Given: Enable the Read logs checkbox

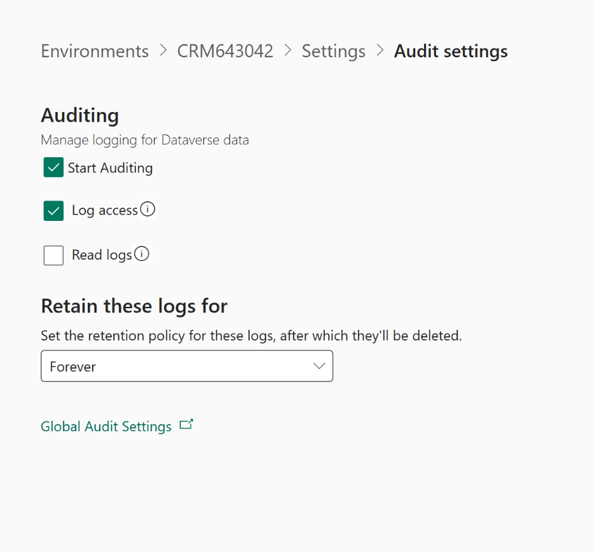Looking at the screenshot, I should pyautogui.click(x=53, y=255).
